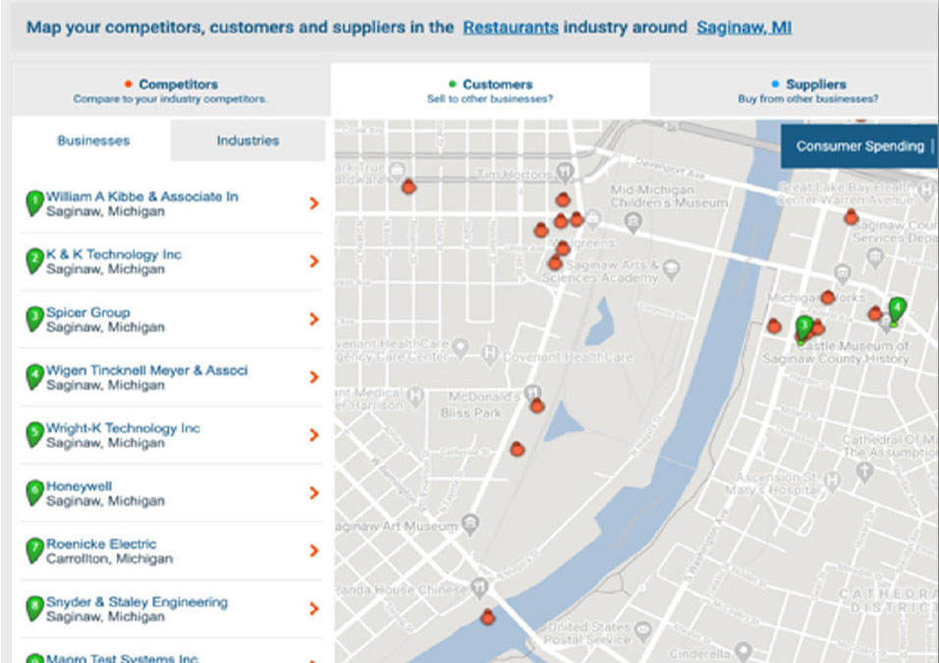Click the Panda House Chinese restaurant icon
Screen dimensions: 939x663
479,587
